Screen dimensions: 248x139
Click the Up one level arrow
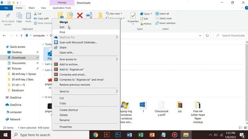22,36
